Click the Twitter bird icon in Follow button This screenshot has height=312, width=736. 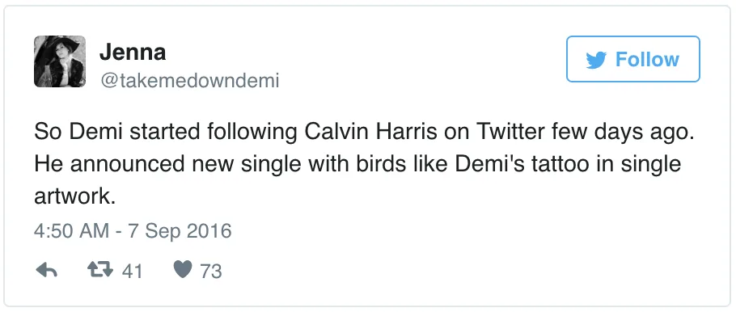pos(597,60)
